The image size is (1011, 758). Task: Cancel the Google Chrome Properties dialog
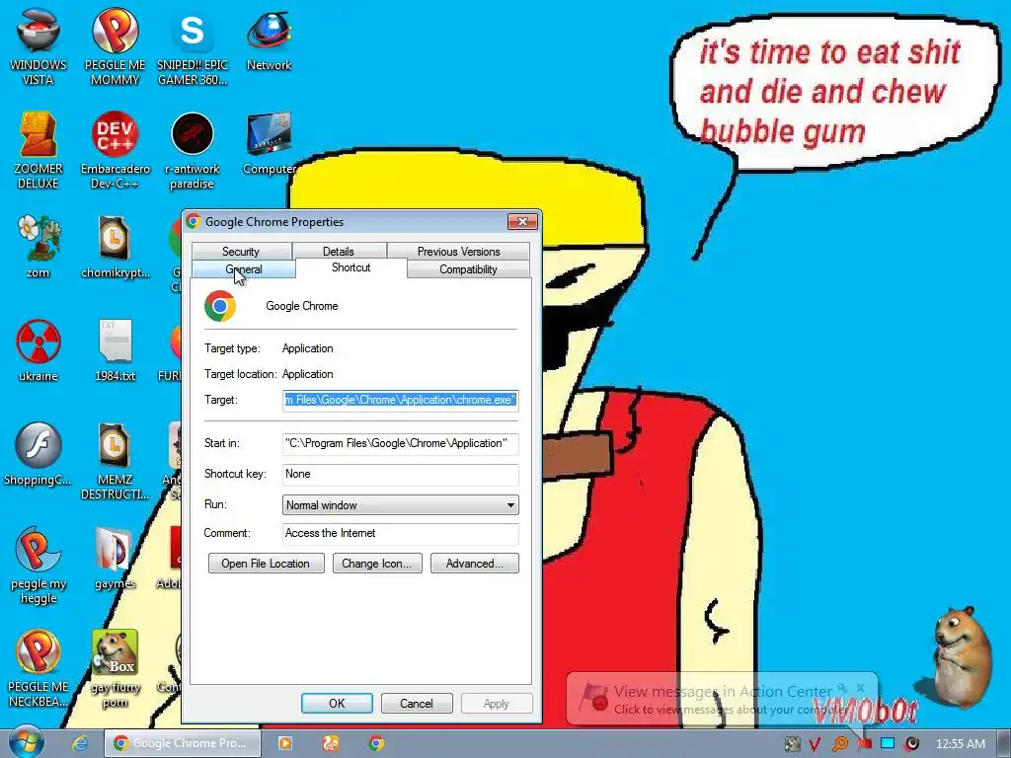coord(417,703)
